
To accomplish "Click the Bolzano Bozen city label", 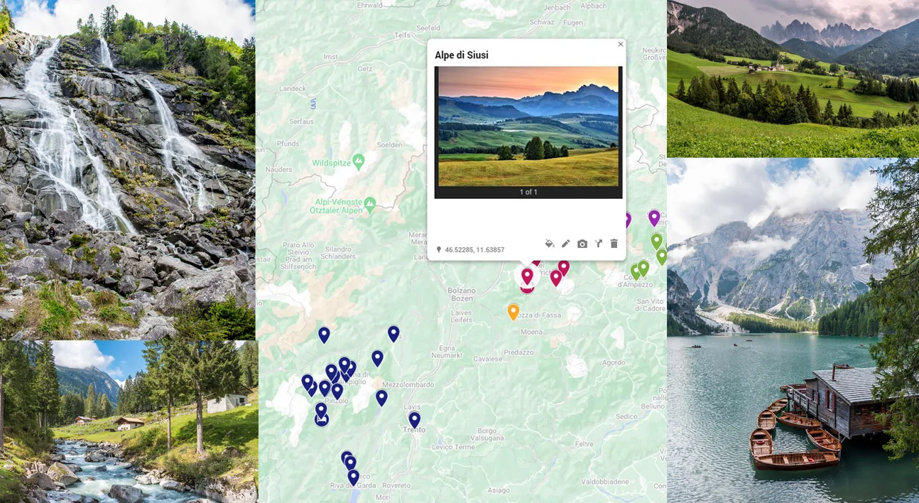I will pos(462,294).
